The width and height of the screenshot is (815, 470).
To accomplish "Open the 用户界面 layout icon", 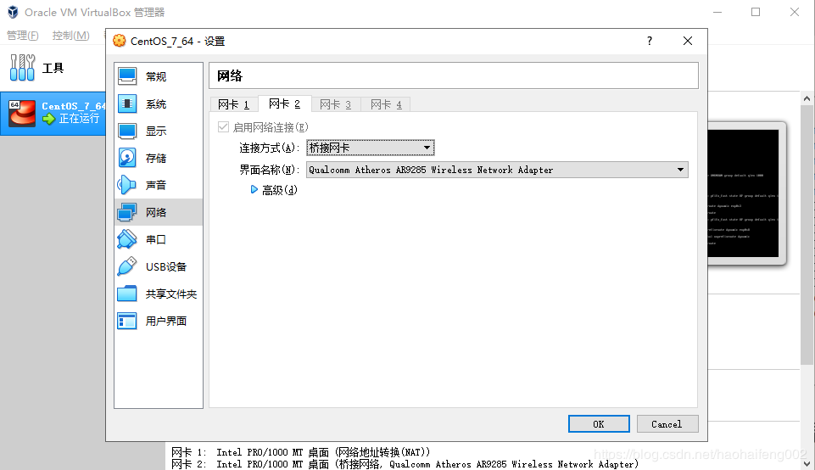I will 127,321.
